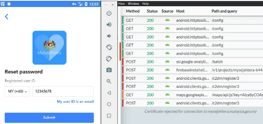Select the POST request to ssl.google-analytics /batch
The height and width of the screenshot is (124, 263).
[x=192, y=62]
